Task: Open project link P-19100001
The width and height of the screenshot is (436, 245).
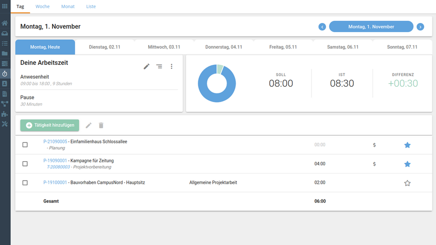Action: 55,182
